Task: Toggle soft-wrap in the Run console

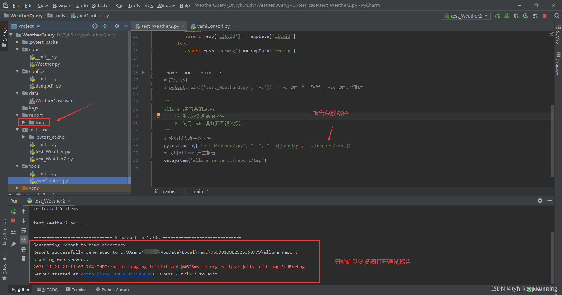Action: coord(24,230)
